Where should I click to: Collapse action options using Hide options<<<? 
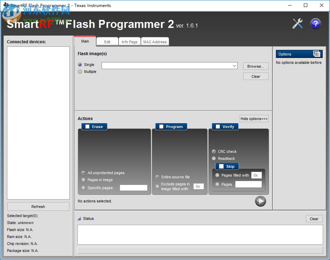[254, 119]
